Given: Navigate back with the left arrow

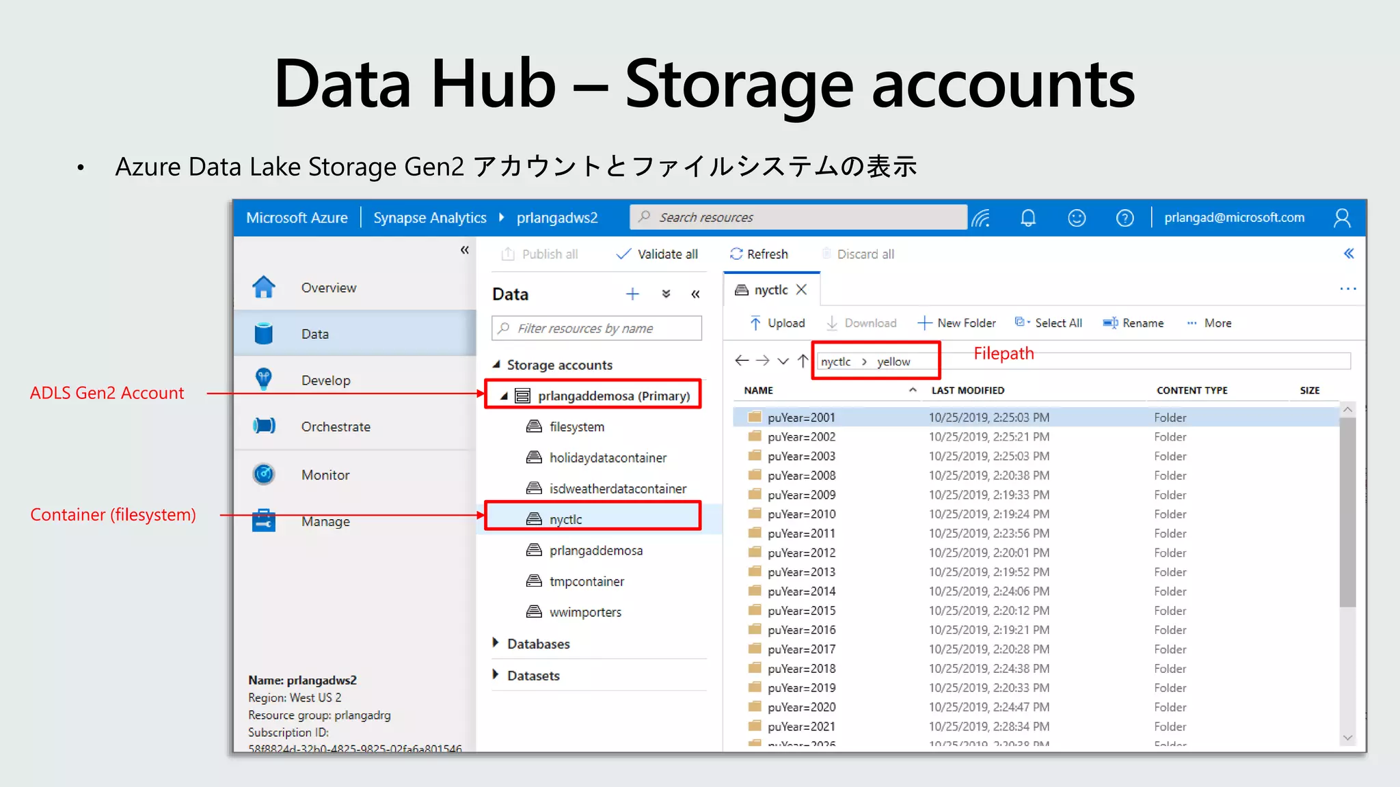Looking at the screenshot, I should tap(742, 360).
